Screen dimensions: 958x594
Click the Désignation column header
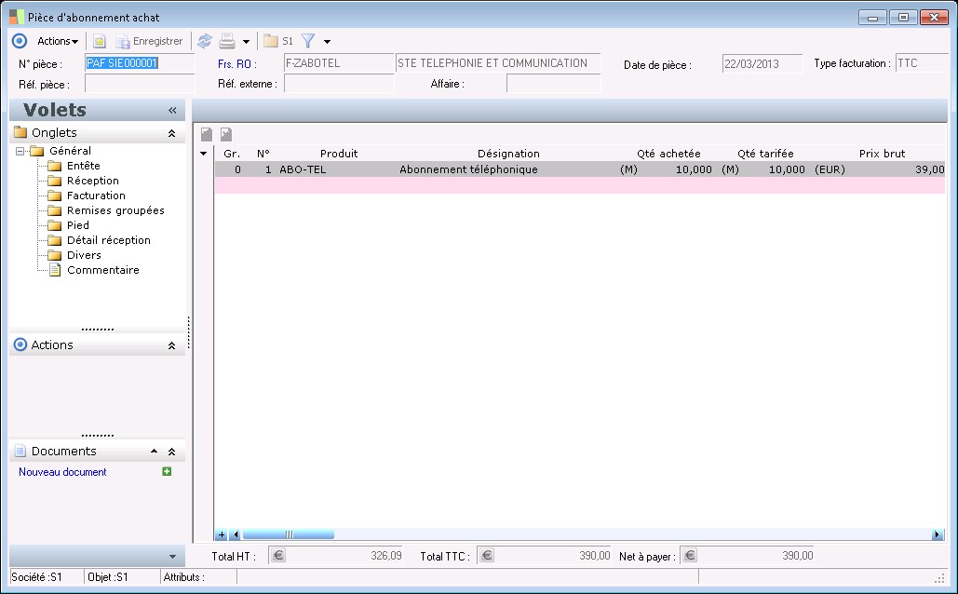tap(508, 154)
